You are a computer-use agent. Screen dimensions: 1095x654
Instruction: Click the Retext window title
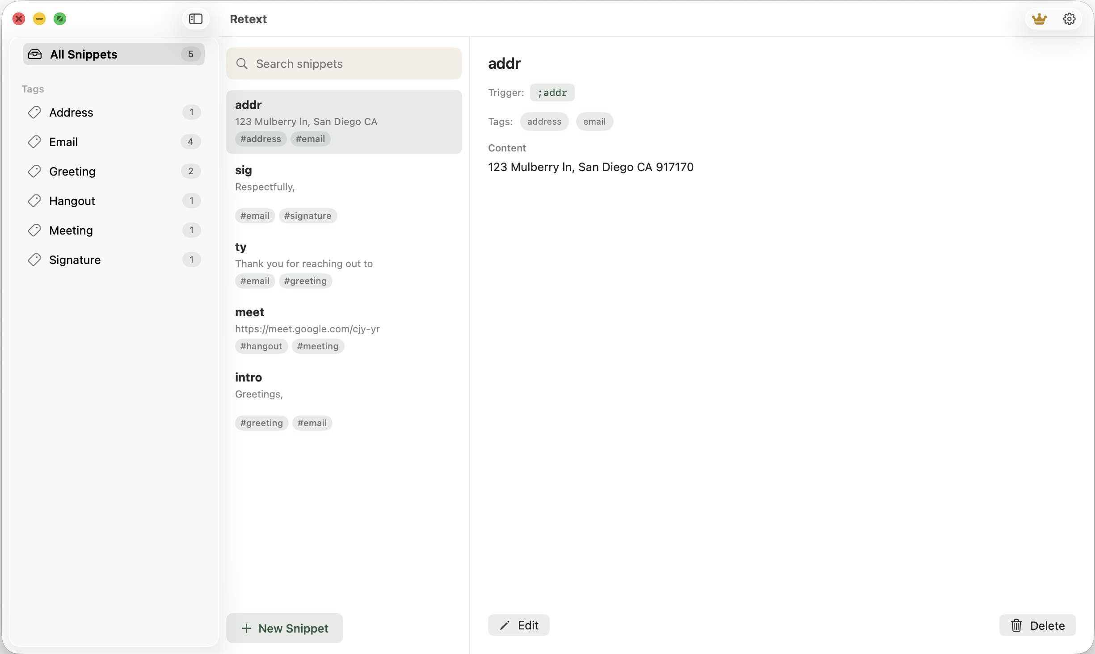[x=248, y=19]
